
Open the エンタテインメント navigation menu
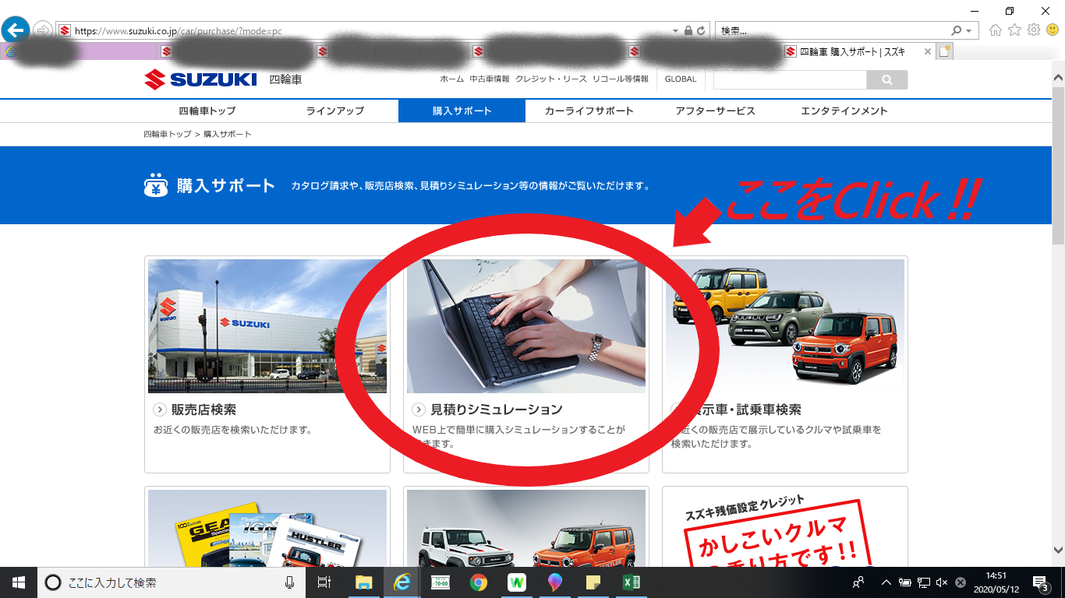844,111
